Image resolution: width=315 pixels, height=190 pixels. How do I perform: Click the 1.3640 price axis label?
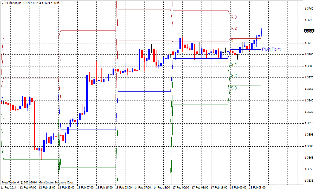(x=309, y=100)
